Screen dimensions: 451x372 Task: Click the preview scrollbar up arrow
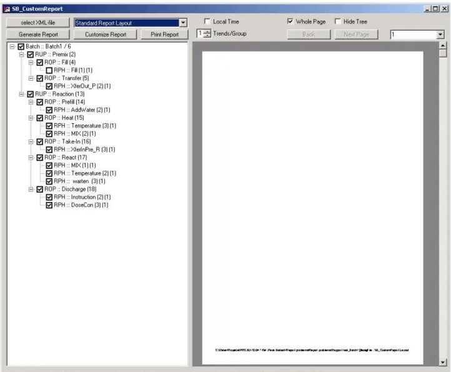pyautogui.click(x=443, y=46)
